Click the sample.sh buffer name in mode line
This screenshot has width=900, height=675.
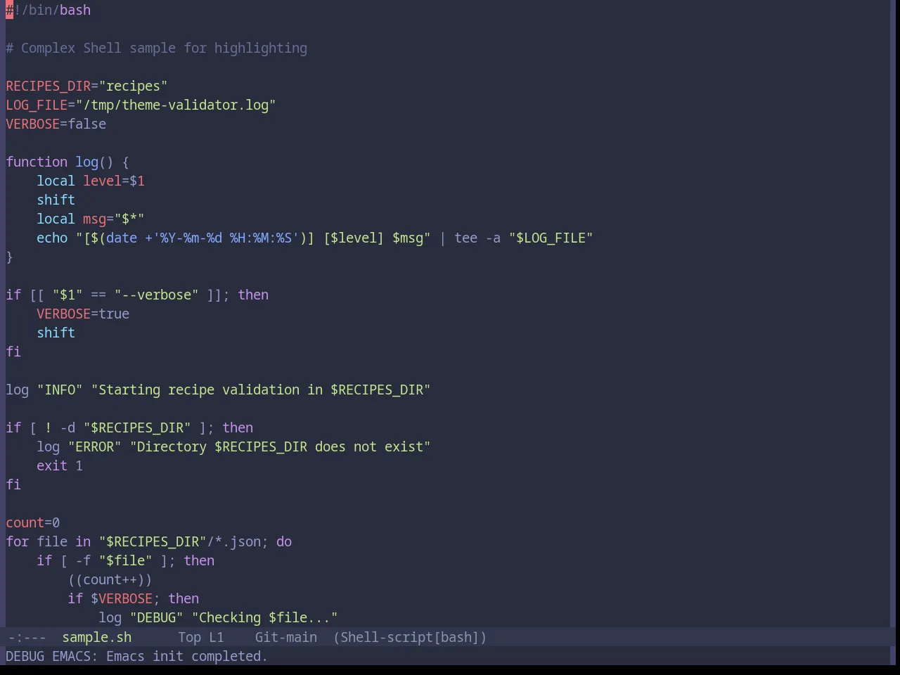pos(96,637)
